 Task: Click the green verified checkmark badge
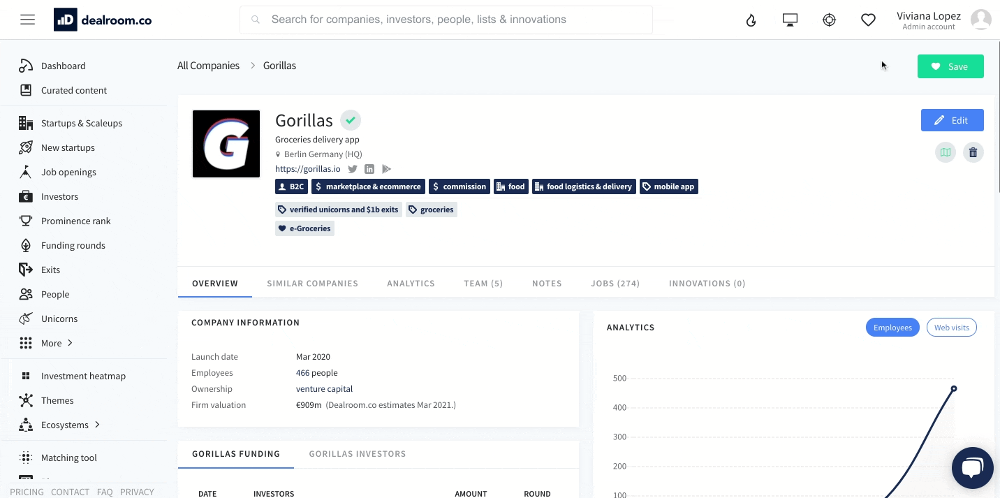tap(351, 120)
